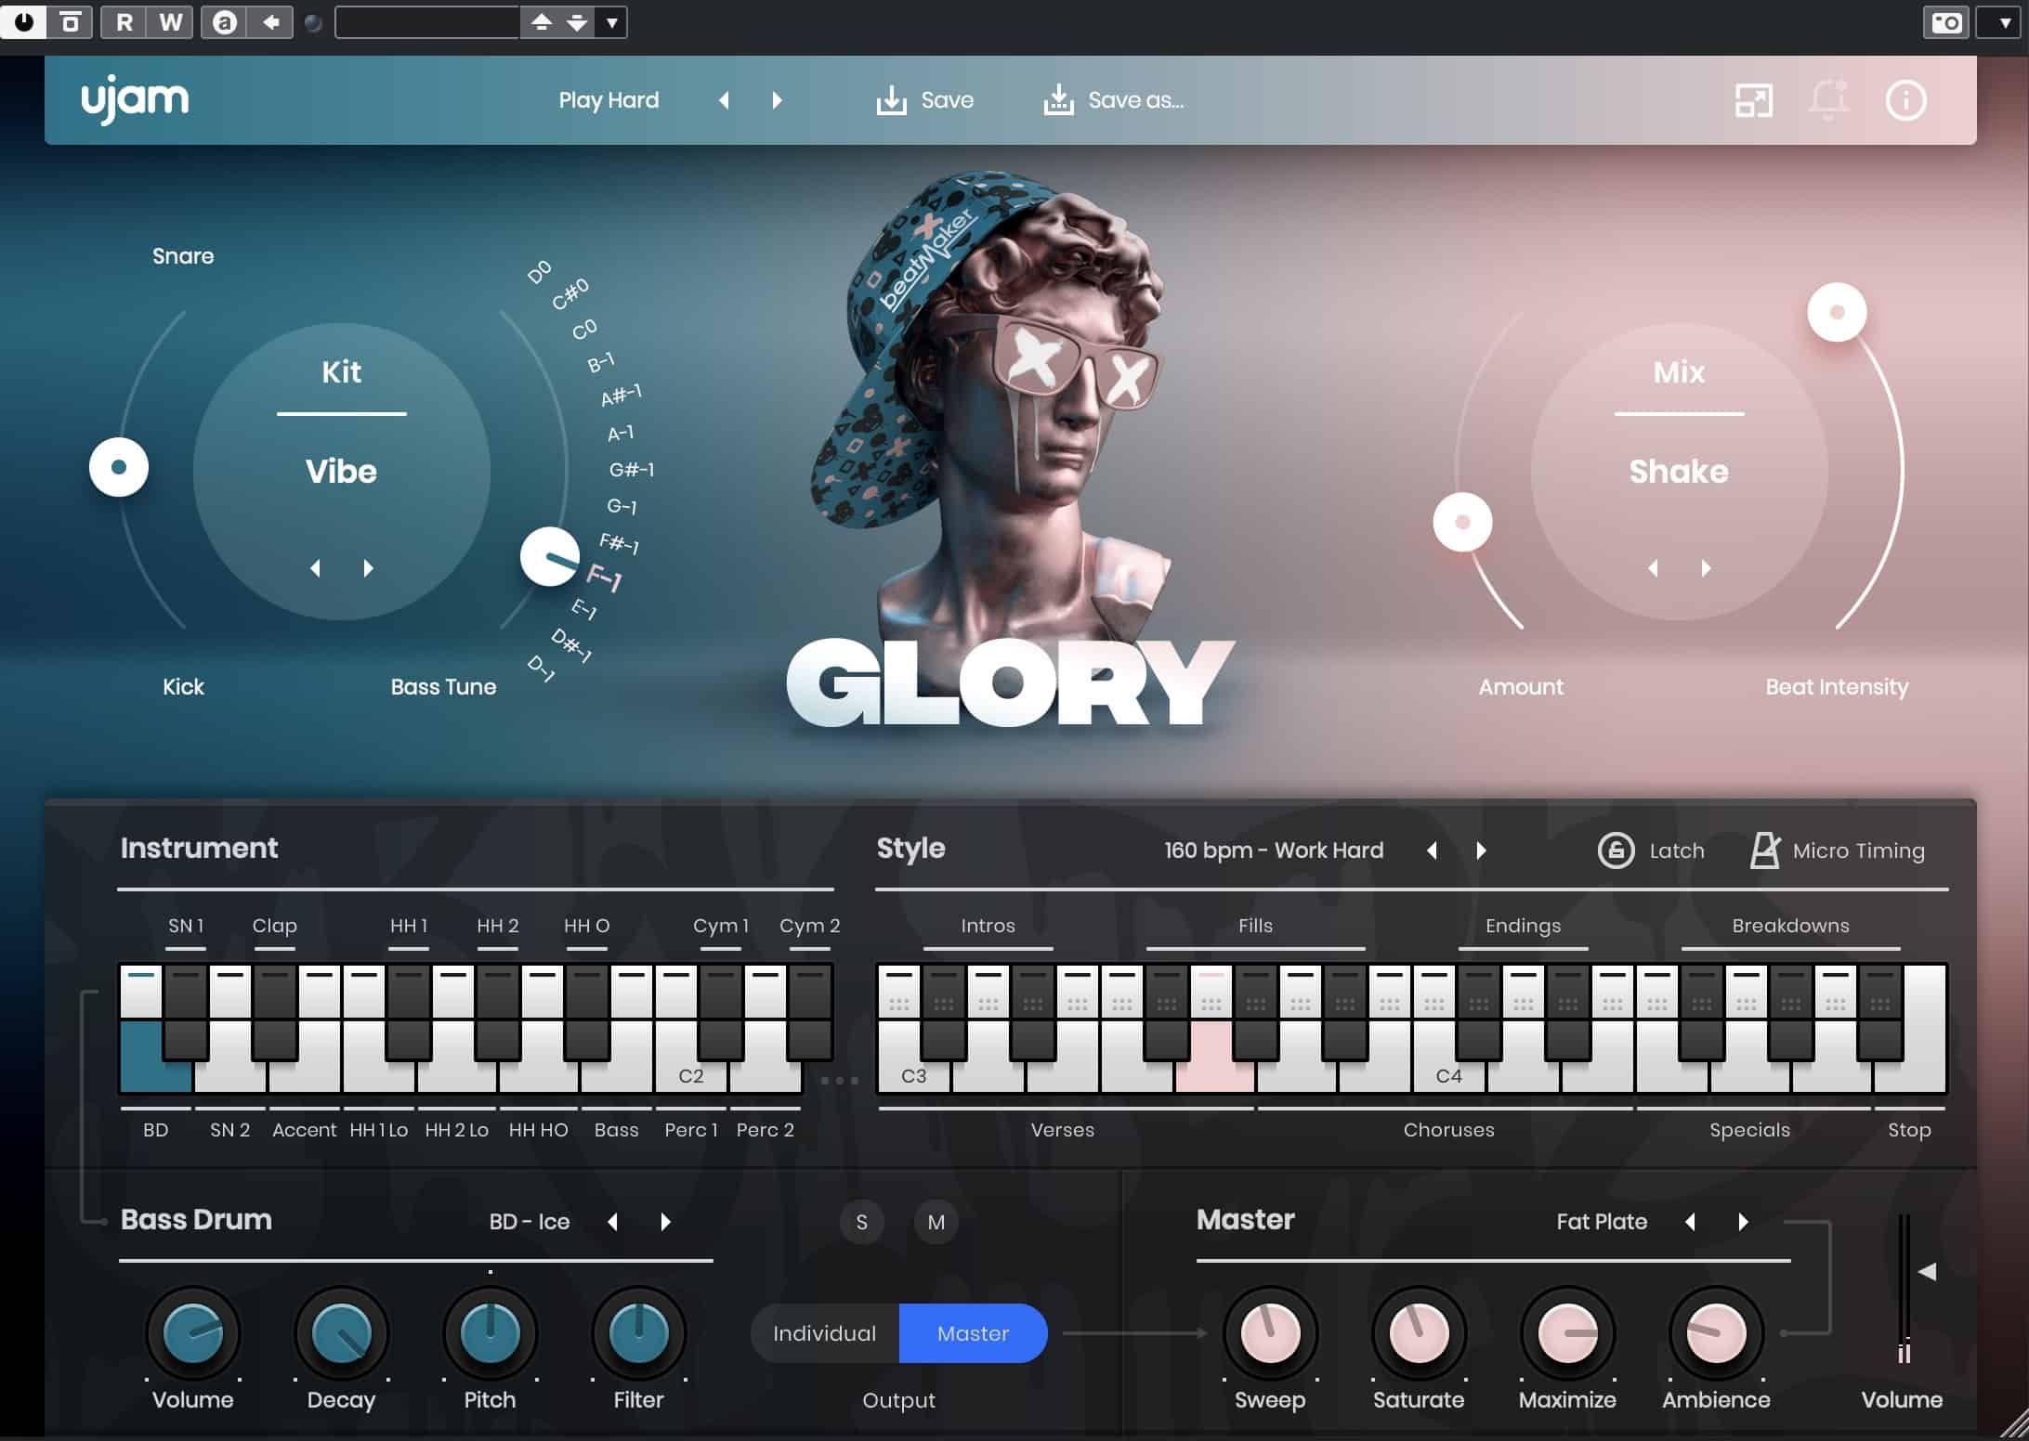The image size is (2029, 1441).
Task: Open the Play Hard preset name
Action: tap(609, 100)
